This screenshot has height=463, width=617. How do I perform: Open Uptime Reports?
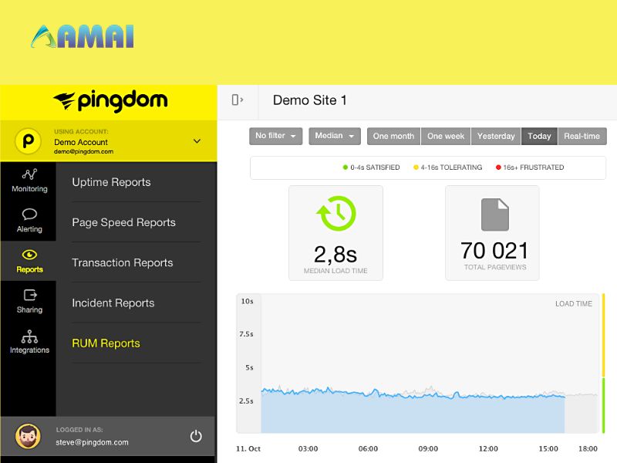click(x=111, y=182)
